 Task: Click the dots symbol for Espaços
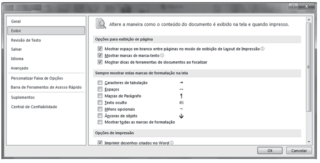click(x=181, y=89)
